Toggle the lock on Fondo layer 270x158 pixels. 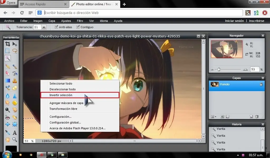click(261, 84)
